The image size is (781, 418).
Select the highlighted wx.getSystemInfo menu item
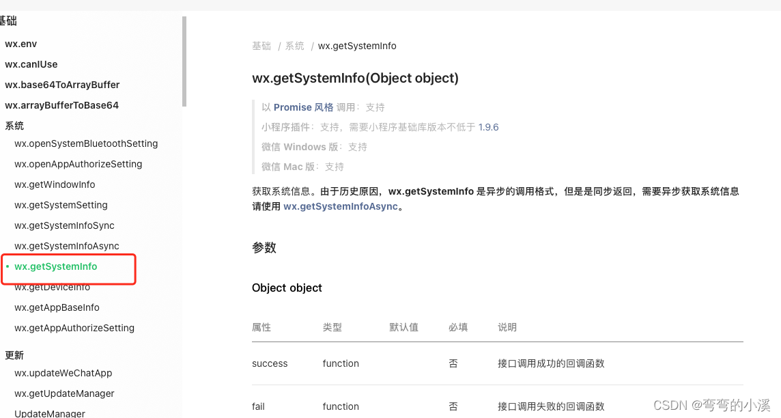tap(56, 266)
